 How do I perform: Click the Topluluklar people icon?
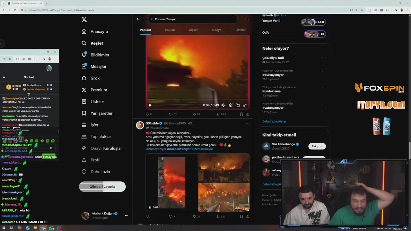point(84,136)
